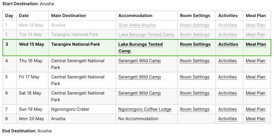Open Room Settings for Day 1
This screenshot has width=274, height=136.
[195, 25]
